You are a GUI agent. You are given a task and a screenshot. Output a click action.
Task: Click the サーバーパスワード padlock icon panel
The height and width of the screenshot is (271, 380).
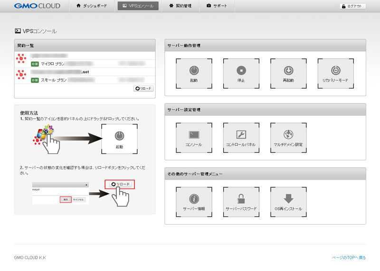coord(241,201)
